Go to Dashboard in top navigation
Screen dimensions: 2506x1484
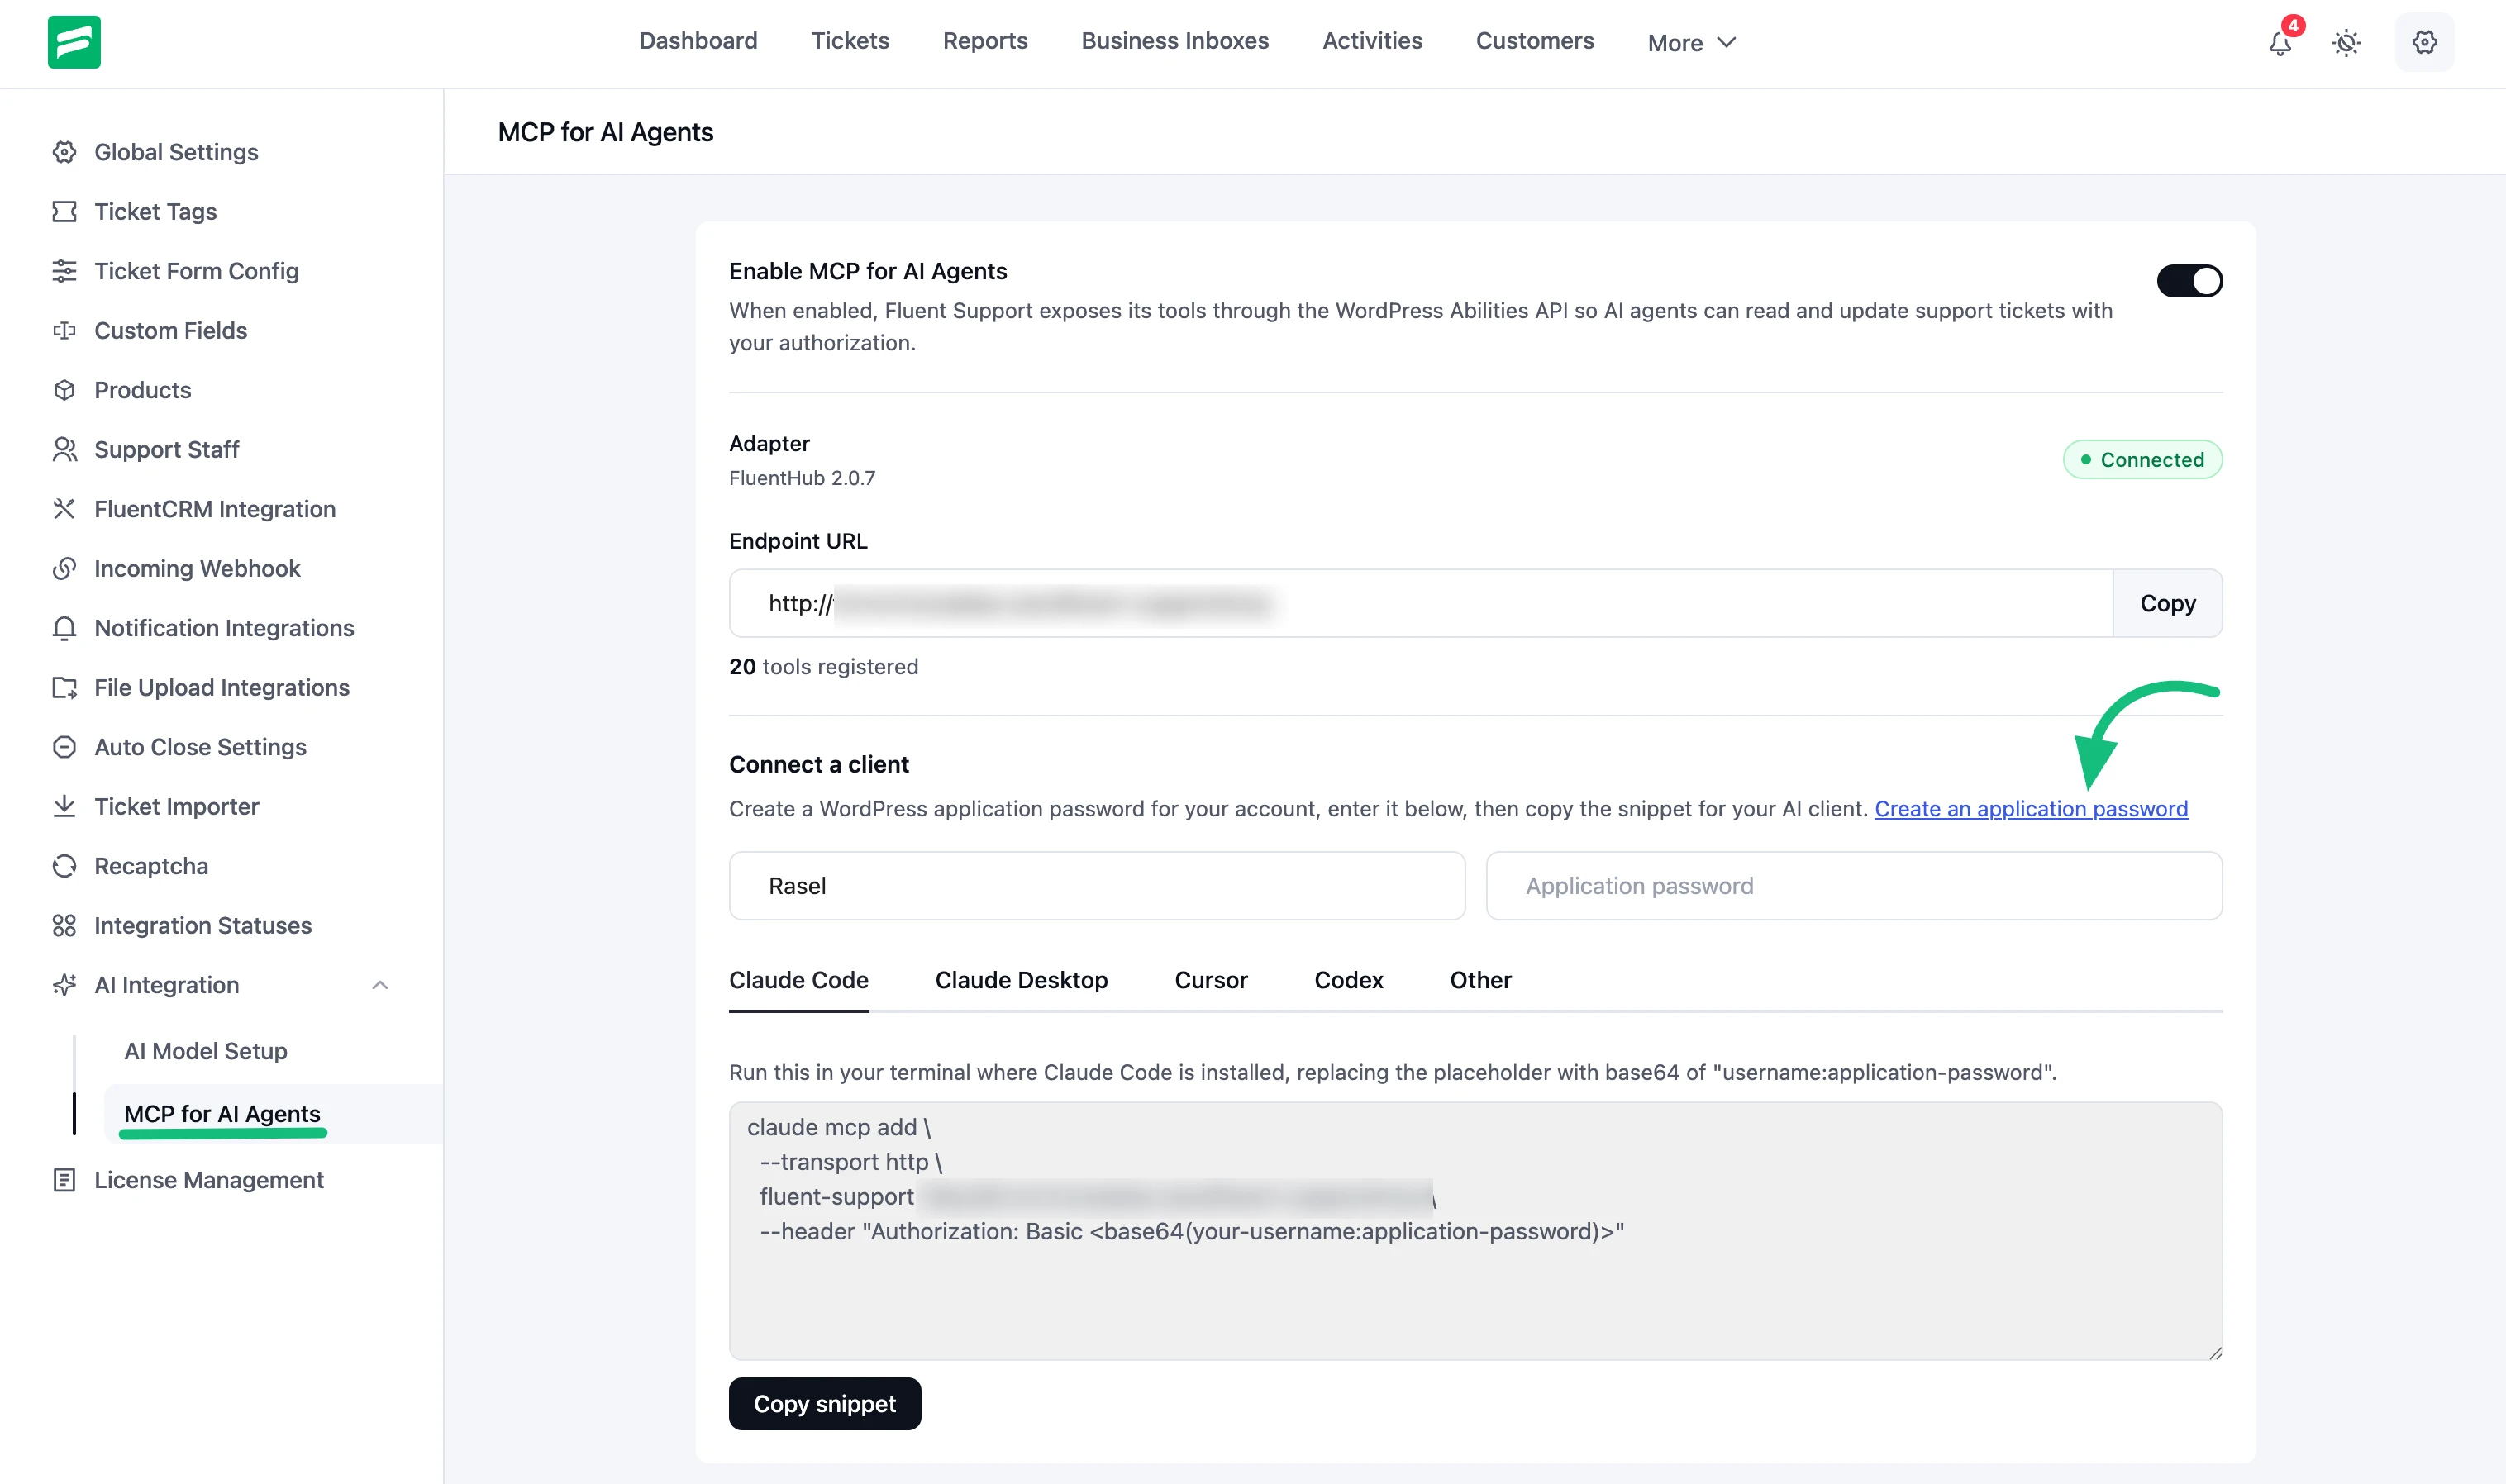pyautogui.click(x=698, y=41)
